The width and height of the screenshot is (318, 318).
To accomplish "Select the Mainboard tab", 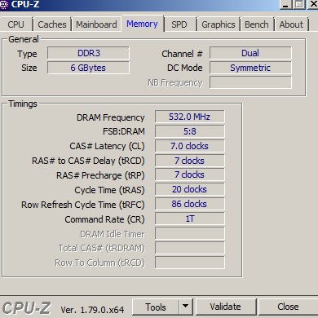I will [x=96, y=24].
